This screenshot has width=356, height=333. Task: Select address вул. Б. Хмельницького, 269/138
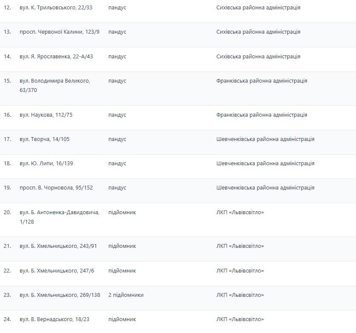pyautogui.click(x=60, y=295)
